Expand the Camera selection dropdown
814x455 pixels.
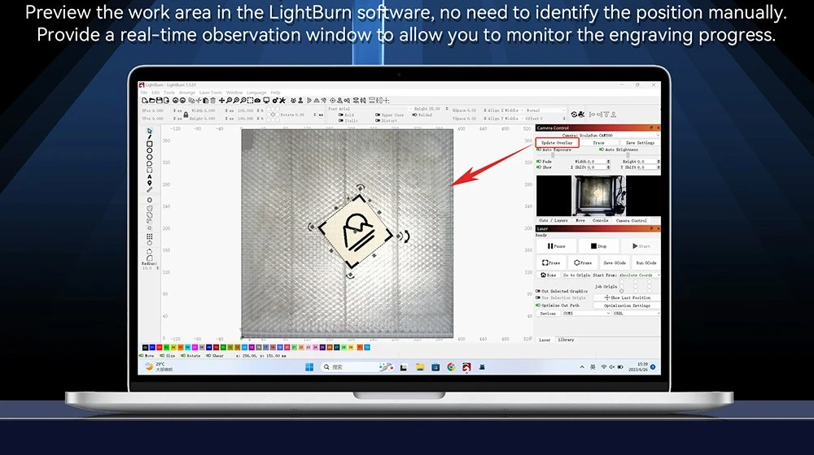click(x=610, y=135)
